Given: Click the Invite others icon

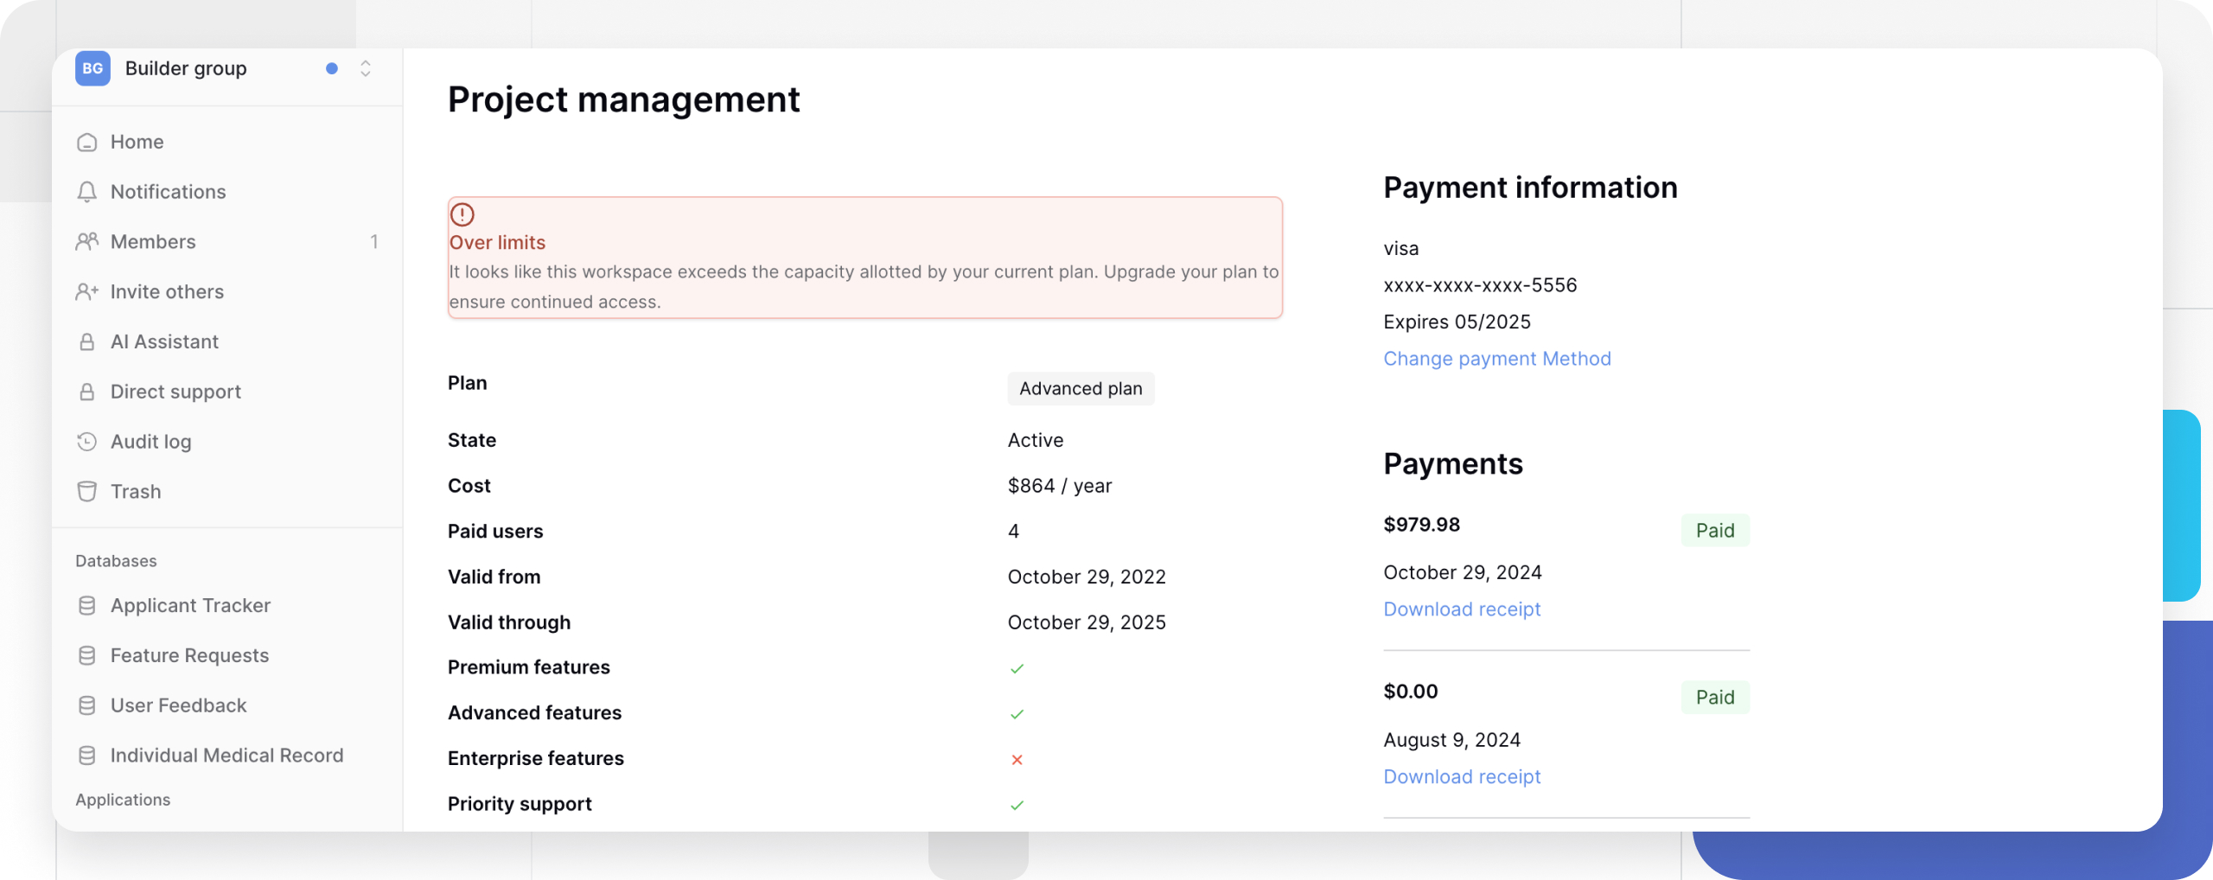Looking at the screenshot, I should pyautogui.click(x=86, y=292).
